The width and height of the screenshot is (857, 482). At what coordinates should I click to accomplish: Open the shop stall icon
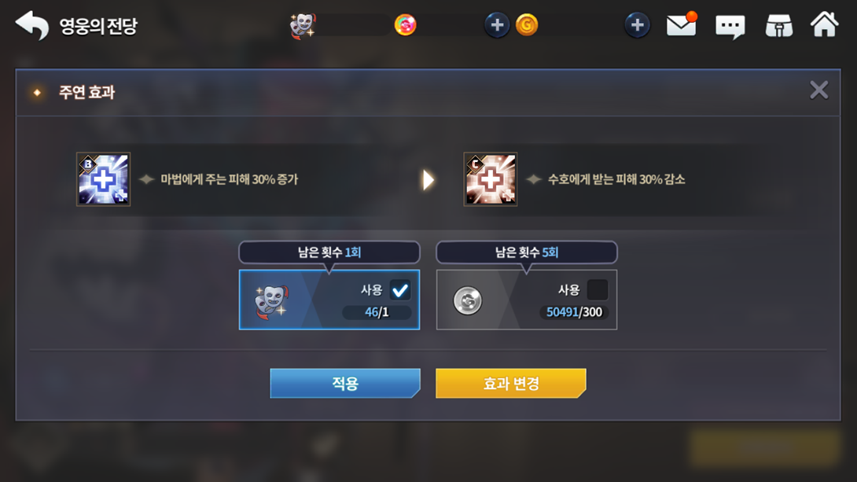[x=779, y=25]
